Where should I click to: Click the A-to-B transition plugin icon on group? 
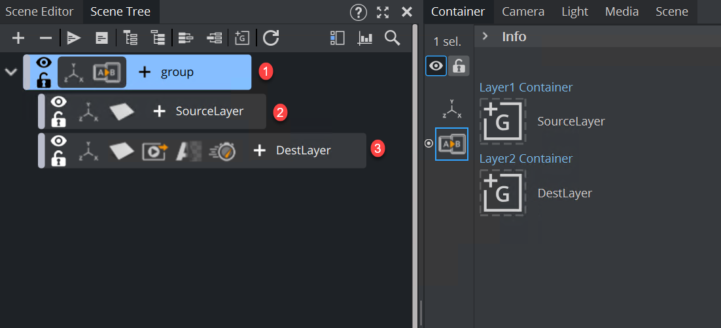[x=106, y=73]
